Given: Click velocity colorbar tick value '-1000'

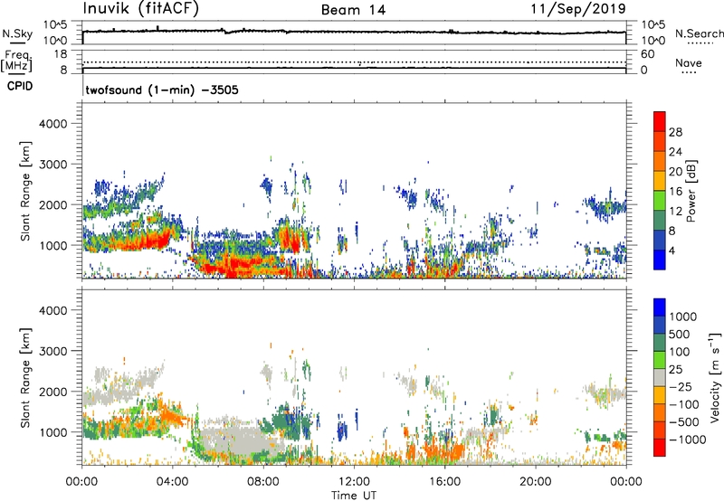Looking at the screenshot, I should tap(688, 440).
